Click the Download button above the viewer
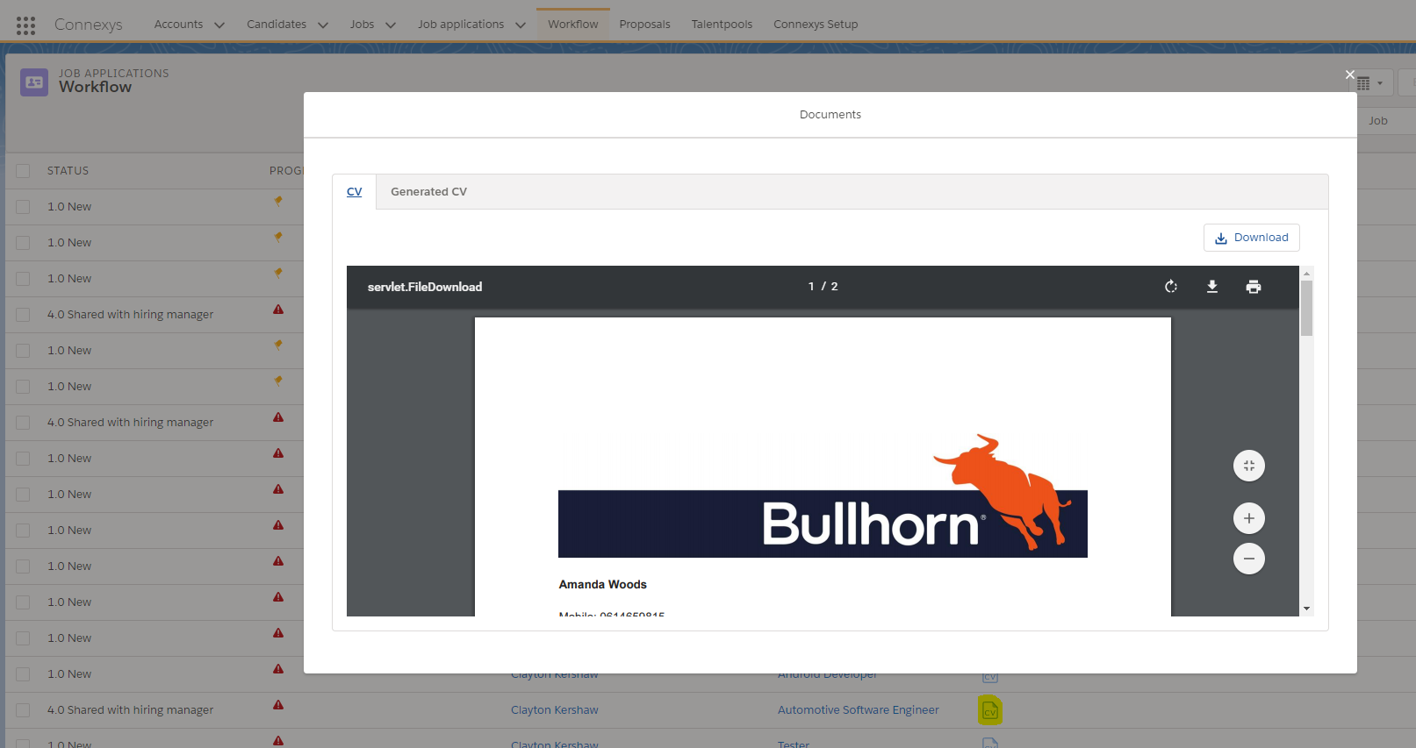Viewport: 1416px width, 748px height. pyautogui.click(x=1251, y=238)
